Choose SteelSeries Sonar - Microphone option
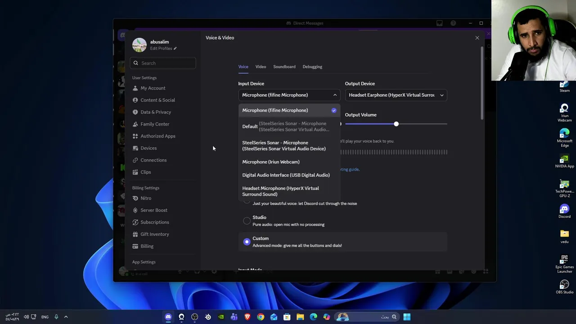The height and width of the screenshot is (324, 576). [289, 146]
